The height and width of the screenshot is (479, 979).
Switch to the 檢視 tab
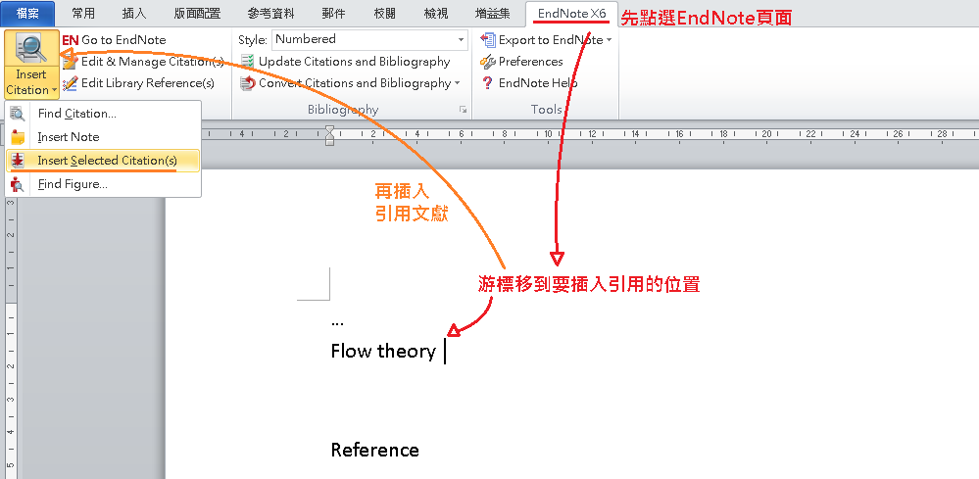coord(436,14)
